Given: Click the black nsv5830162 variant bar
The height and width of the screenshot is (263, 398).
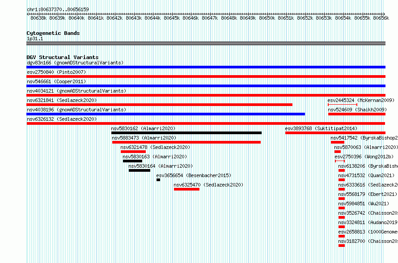Looking at the screenshot, I should [x=186, y=133].
